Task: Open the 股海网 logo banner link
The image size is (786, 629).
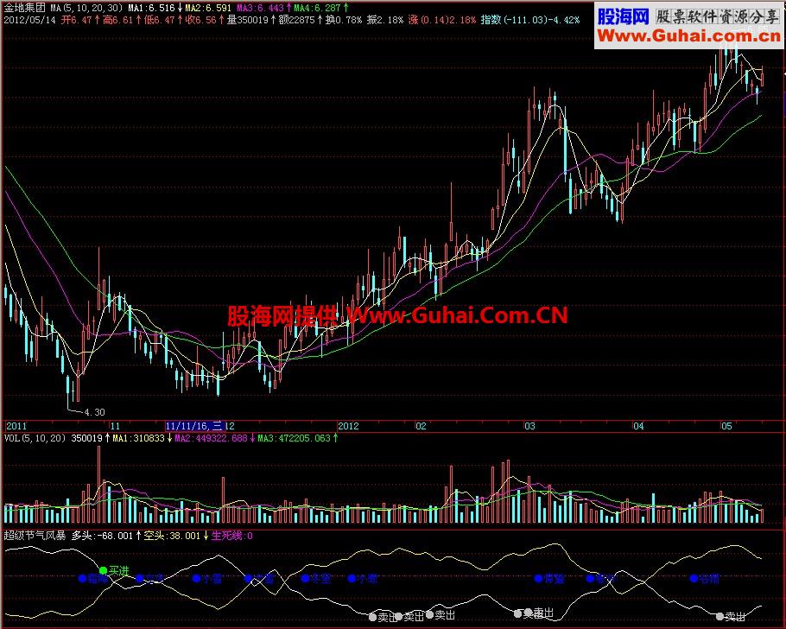Action: click(x=688, y=26)
